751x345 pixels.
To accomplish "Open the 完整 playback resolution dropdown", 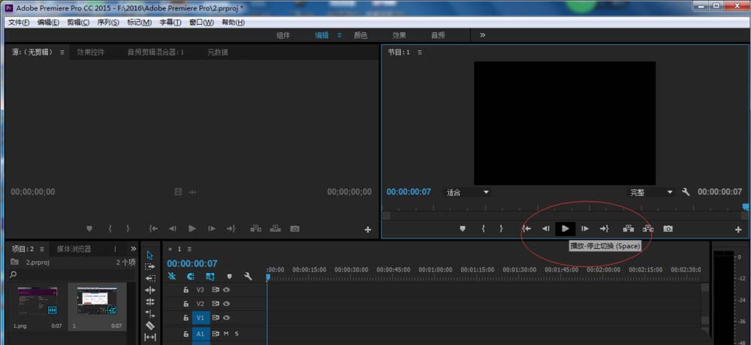I will (x=650, y=192).
